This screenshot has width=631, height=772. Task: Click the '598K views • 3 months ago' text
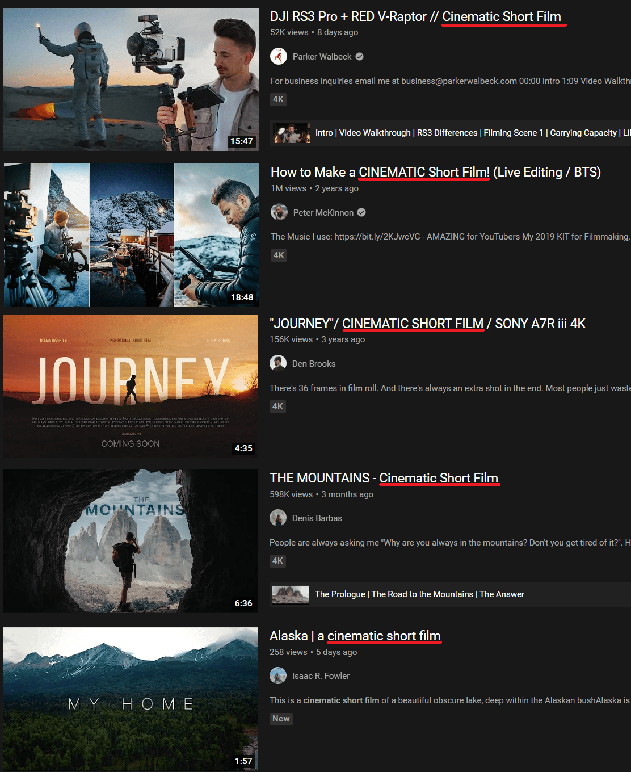(x=322, y=494)
